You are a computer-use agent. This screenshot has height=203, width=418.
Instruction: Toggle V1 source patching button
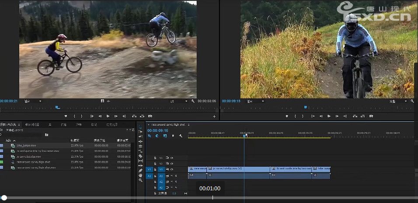pos(149,169)
